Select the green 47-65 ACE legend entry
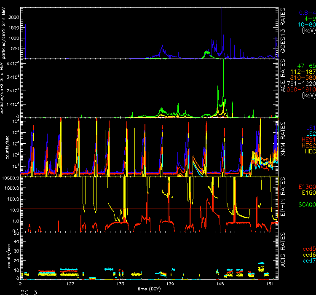Screen dimensions: 316x295 305,67
